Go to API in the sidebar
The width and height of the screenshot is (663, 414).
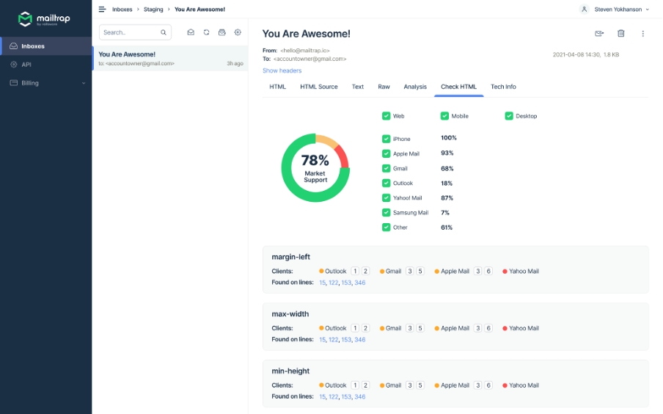(26, 65)
